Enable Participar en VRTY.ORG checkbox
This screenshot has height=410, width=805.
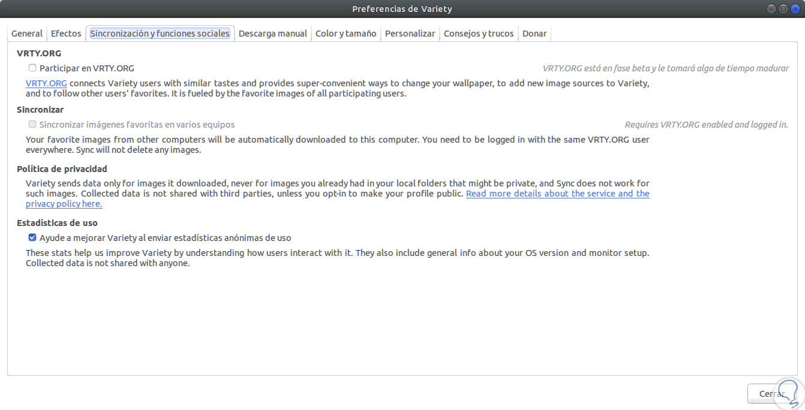coord(32,68)
